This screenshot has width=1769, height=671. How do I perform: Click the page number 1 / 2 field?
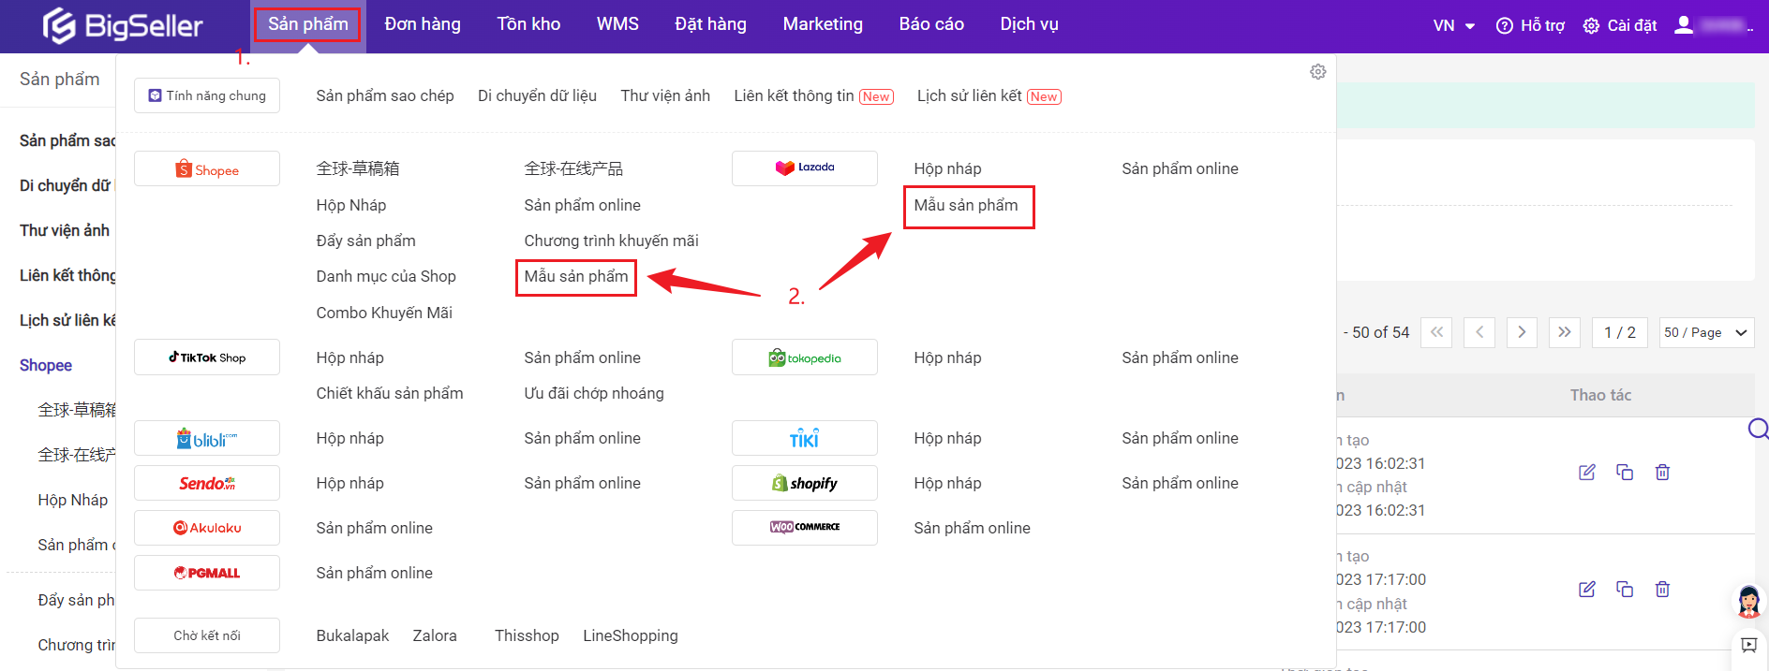point(1619,332)
